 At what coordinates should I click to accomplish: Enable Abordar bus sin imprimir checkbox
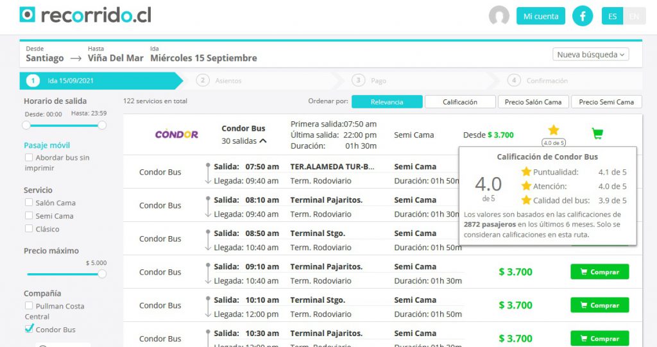29,157
